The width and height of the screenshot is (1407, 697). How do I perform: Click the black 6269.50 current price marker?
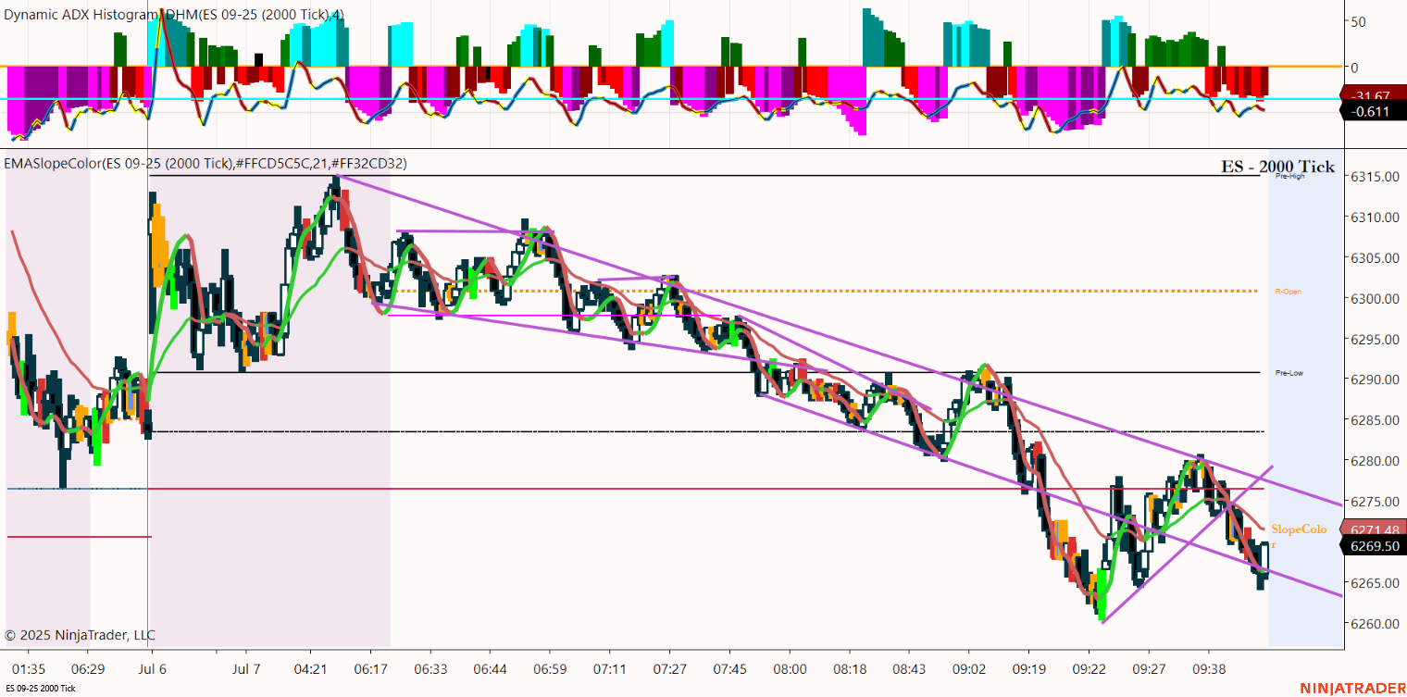click(x=1374, y=547)
